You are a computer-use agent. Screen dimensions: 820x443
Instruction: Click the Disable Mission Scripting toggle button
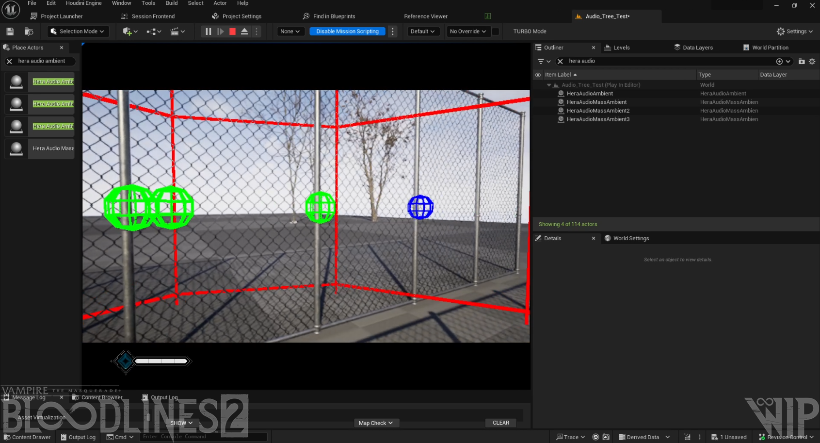coord(347,32)
